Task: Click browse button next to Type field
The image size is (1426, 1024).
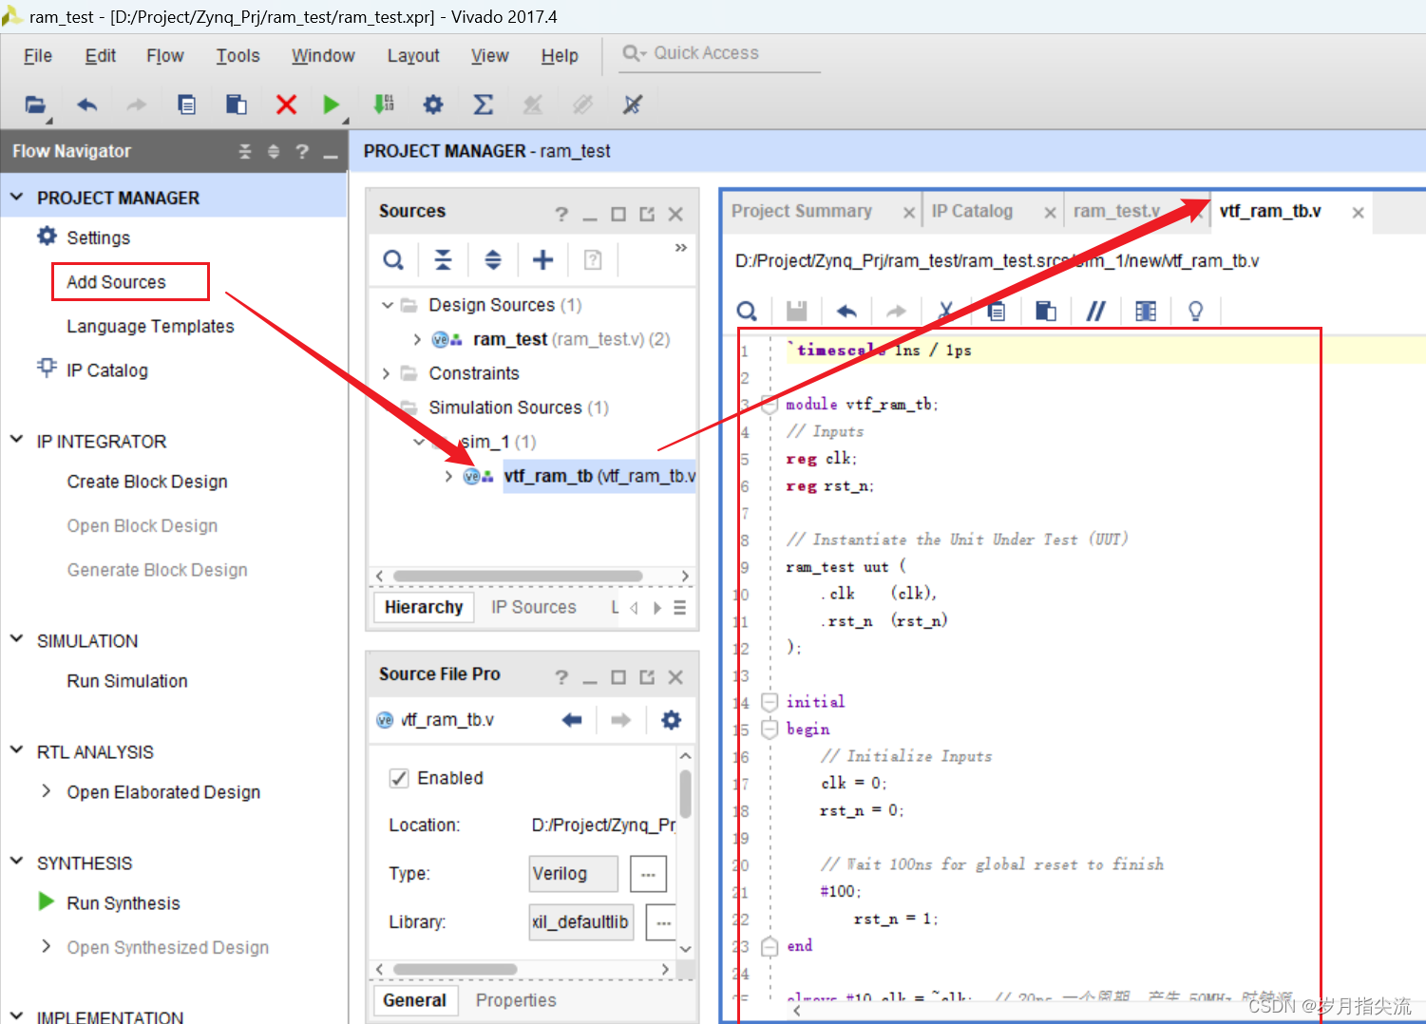Action: [649, 874]
